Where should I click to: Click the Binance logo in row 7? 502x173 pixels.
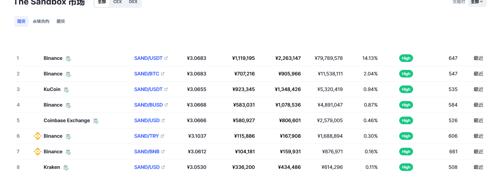(37, 152)
